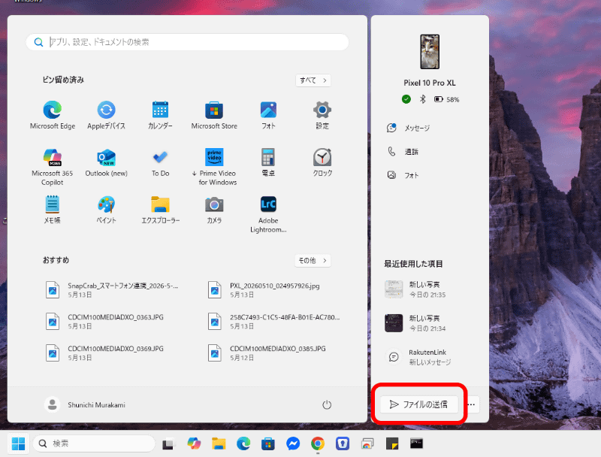Launch Microsoft 365 Copilot
The image size is (601, 457).
click(53, 166)
